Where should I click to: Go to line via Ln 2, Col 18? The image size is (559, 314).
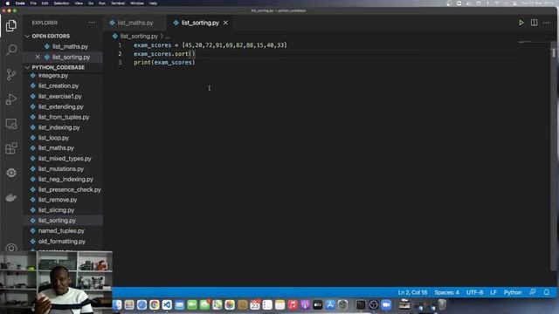(x=412, y=292)
